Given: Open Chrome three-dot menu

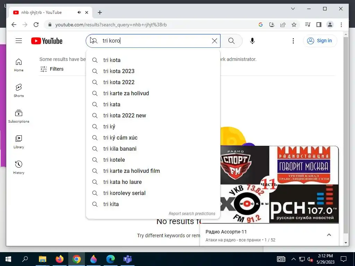Looking at the screenshot, I should (341, 25).
